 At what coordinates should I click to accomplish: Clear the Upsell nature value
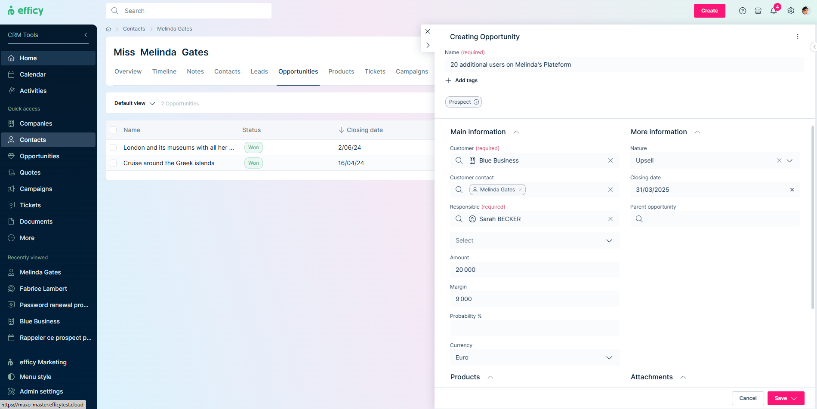779,160
